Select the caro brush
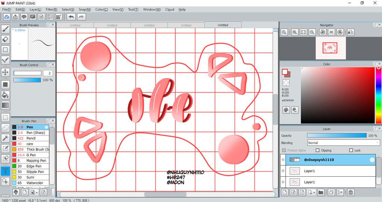 [31, 144]
